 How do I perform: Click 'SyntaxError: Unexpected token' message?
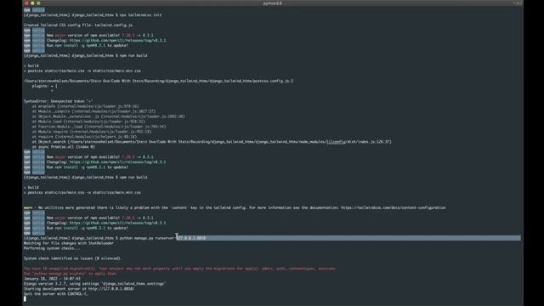[59, 101]
